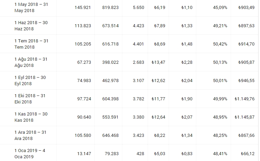Screen dimensions: 260x161
Task: Click the 3.107 value in the Eyl row
Action: 138,81
